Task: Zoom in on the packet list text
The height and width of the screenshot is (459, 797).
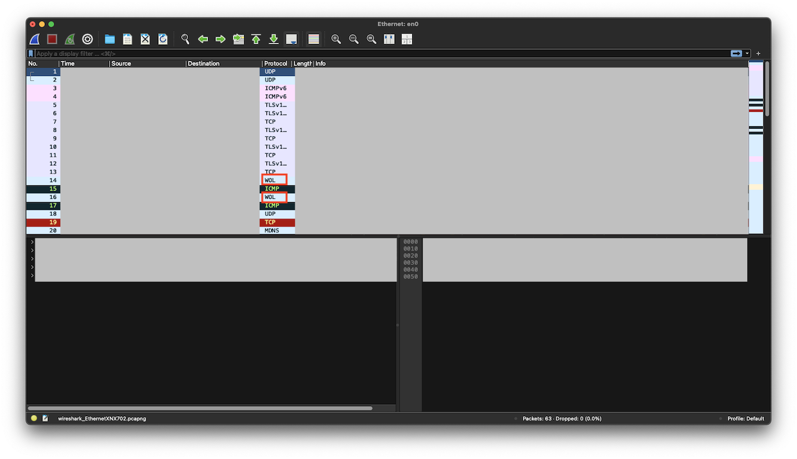Action: 336,39
